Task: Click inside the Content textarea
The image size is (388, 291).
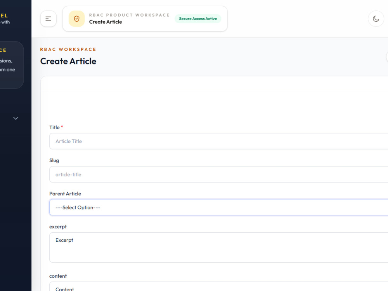Action: click(219, 287)
